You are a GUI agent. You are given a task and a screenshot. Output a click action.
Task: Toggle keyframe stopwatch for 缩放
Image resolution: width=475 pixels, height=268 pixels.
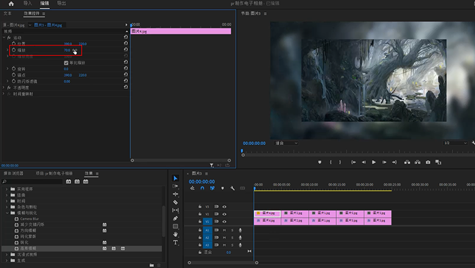click(13, 50)
